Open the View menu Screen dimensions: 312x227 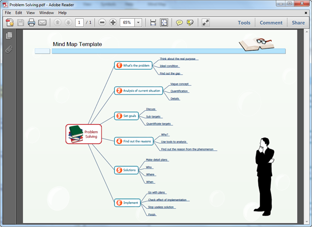tap(31, 12)
